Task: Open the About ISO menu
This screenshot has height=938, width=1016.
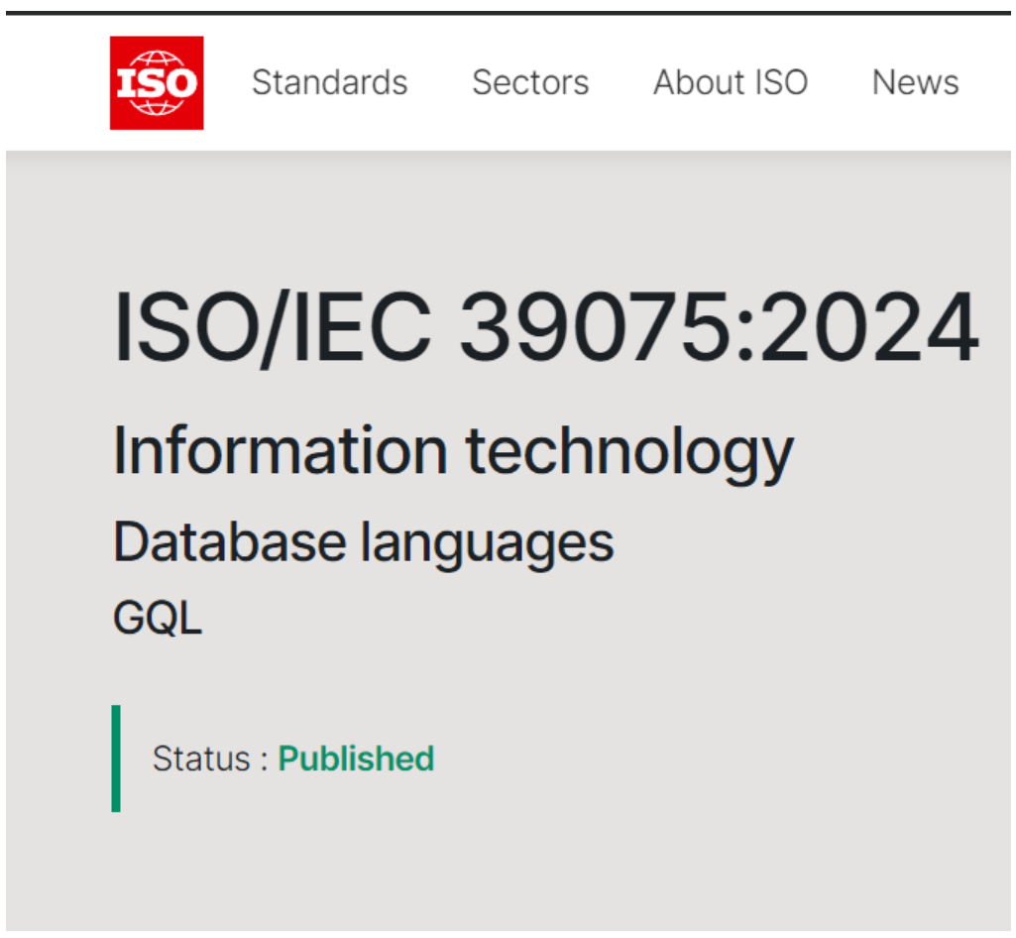Action: click(731, 82)
